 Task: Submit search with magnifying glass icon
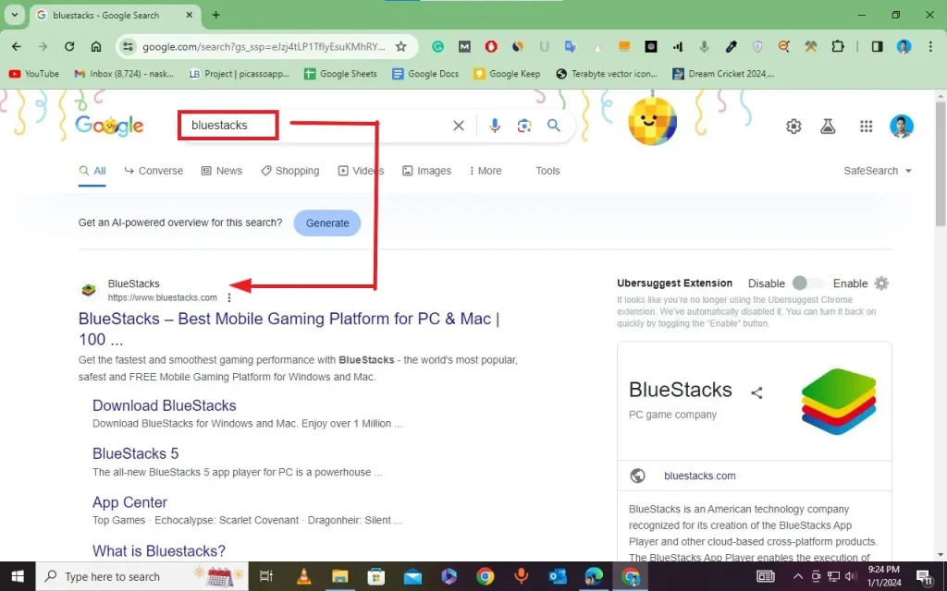553,126
